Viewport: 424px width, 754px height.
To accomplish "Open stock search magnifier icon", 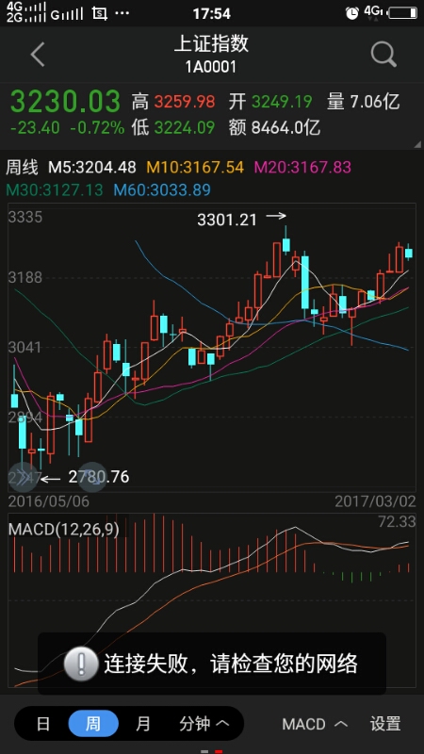I will click(x=383, y=54).
